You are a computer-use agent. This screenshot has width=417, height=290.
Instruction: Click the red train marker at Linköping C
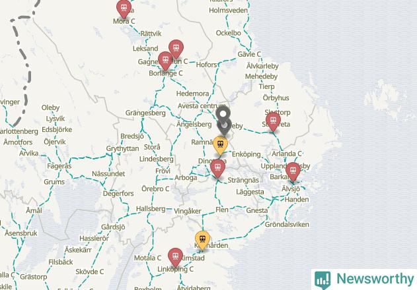pyautogui.click(x=176, y=258)
